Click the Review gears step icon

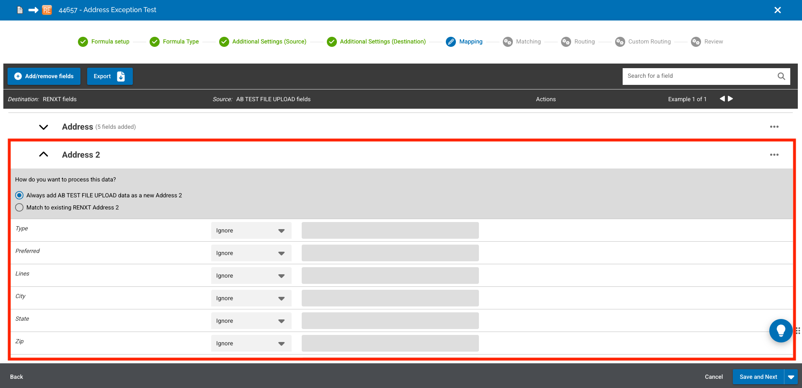[696, 42]
